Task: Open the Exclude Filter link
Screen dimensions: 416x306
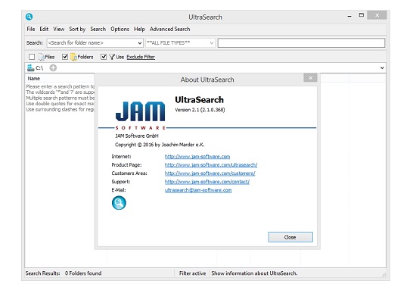Action: click(x=141, y=57)
